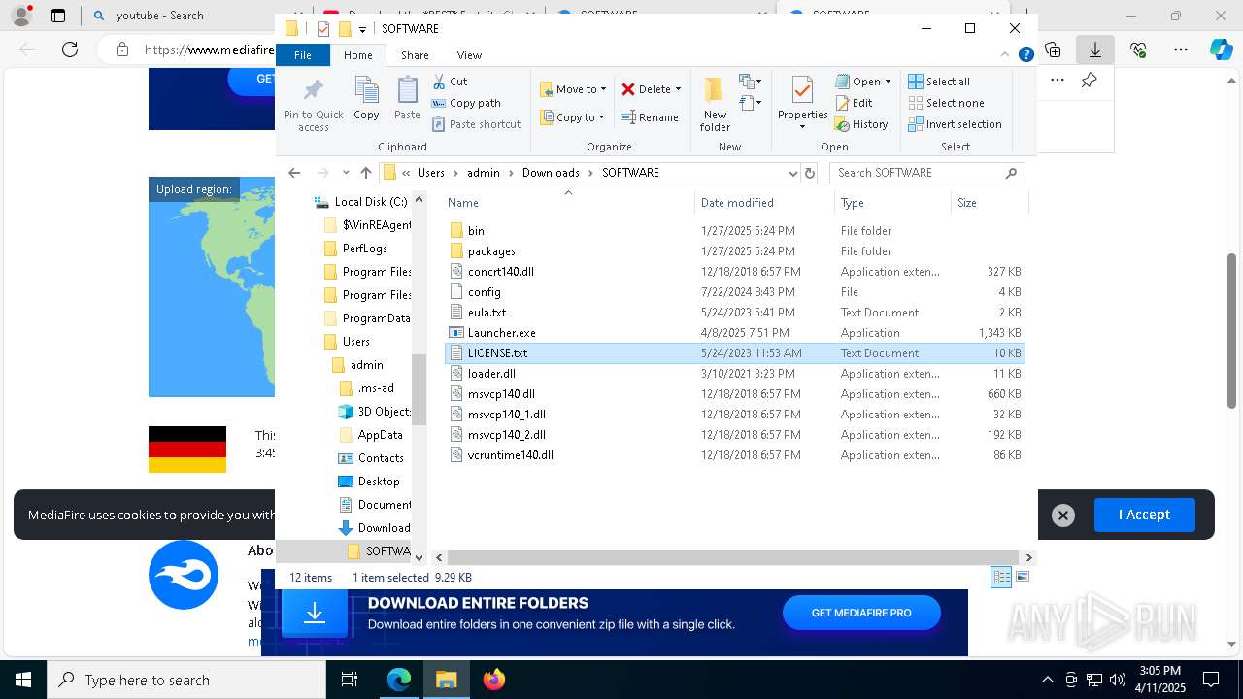The width and height of the screenshot is (1243, 699).
Task: Switch to the Share ribbon tab
Action: [x=415, y=55]
